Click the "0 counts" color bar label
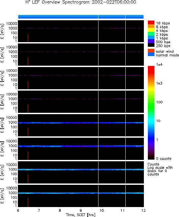Screen dimensions: 179x217 point(164,159)
